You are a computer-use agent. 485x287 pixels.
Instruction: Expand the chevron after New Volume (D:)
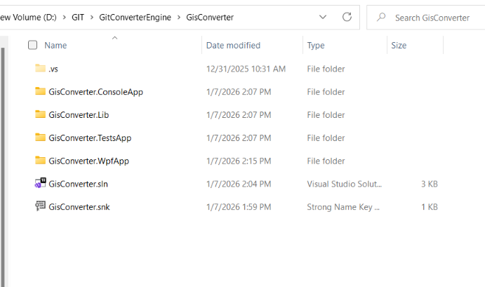(x=65, y=18)
